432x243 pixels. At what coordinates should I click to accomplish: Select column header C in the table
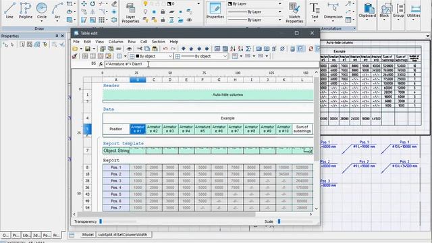pos(154,80)
